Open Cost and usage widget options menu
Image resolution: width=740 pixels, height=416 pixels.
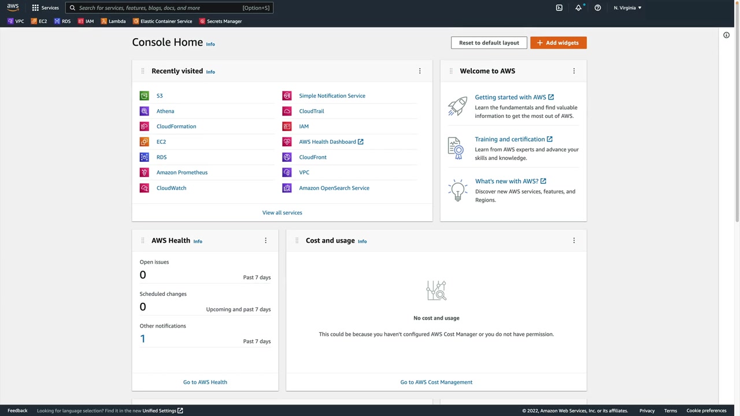click(573, 240)
